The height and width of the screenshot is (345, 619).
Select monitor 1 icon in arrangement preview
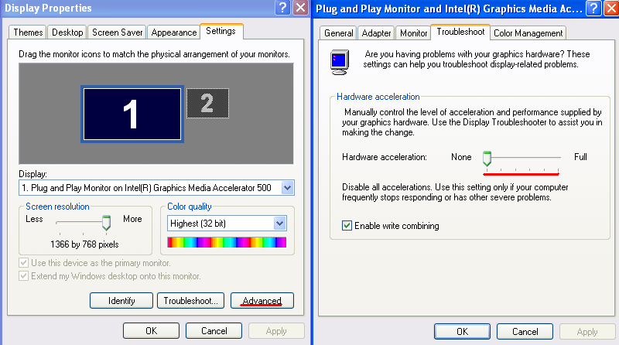coord(132,114)
